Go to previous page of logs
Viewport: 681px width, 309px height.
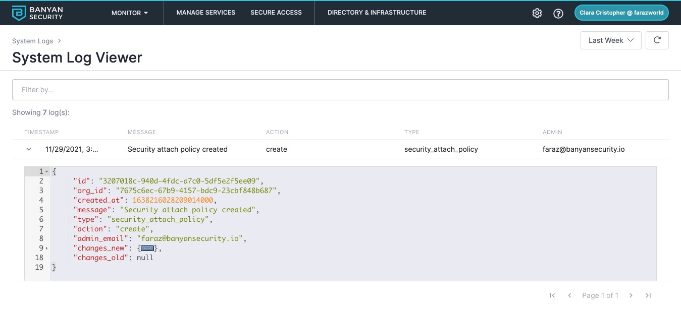click(x=569, y=295)
